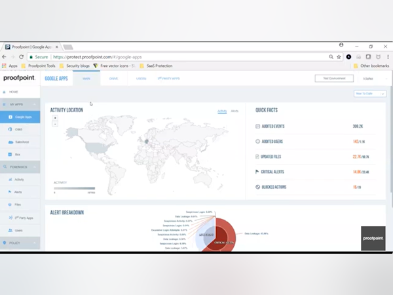Click the Test Environment button
This screenshot has width=393, height=295.
pos(334,79)
